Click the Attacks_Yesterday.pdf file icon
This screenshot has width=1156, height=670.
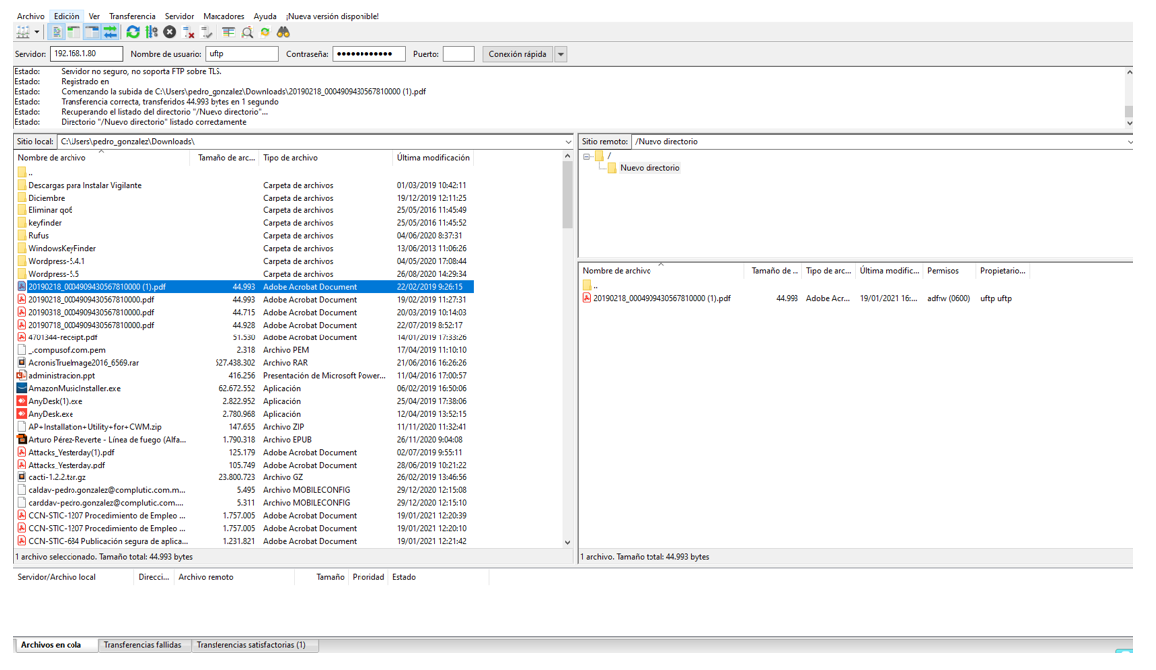coord(22,466)
